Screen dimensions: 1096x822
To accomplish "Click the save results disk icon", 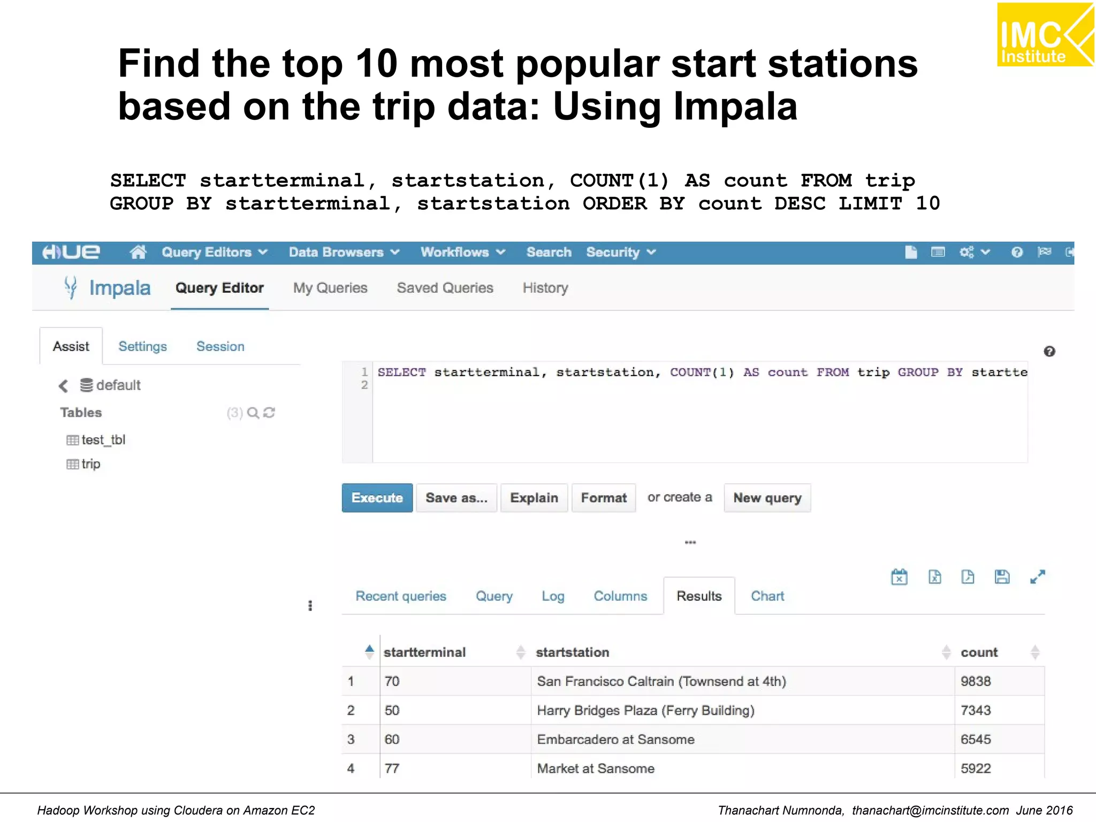I will 1002,577.
